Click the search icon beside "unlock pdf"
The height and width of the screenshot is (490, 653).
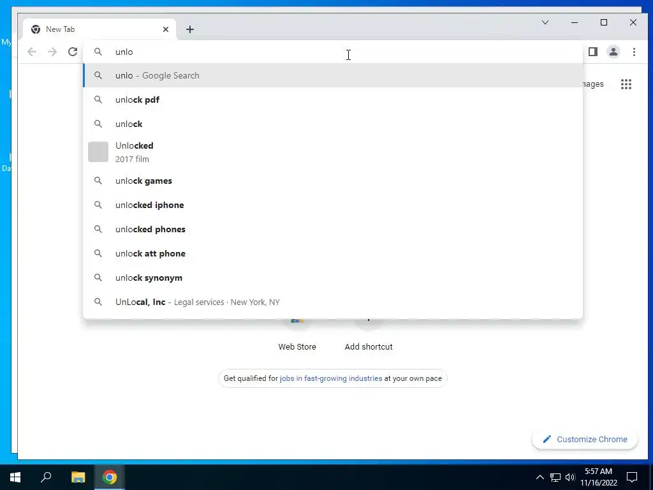coord(98,100)
